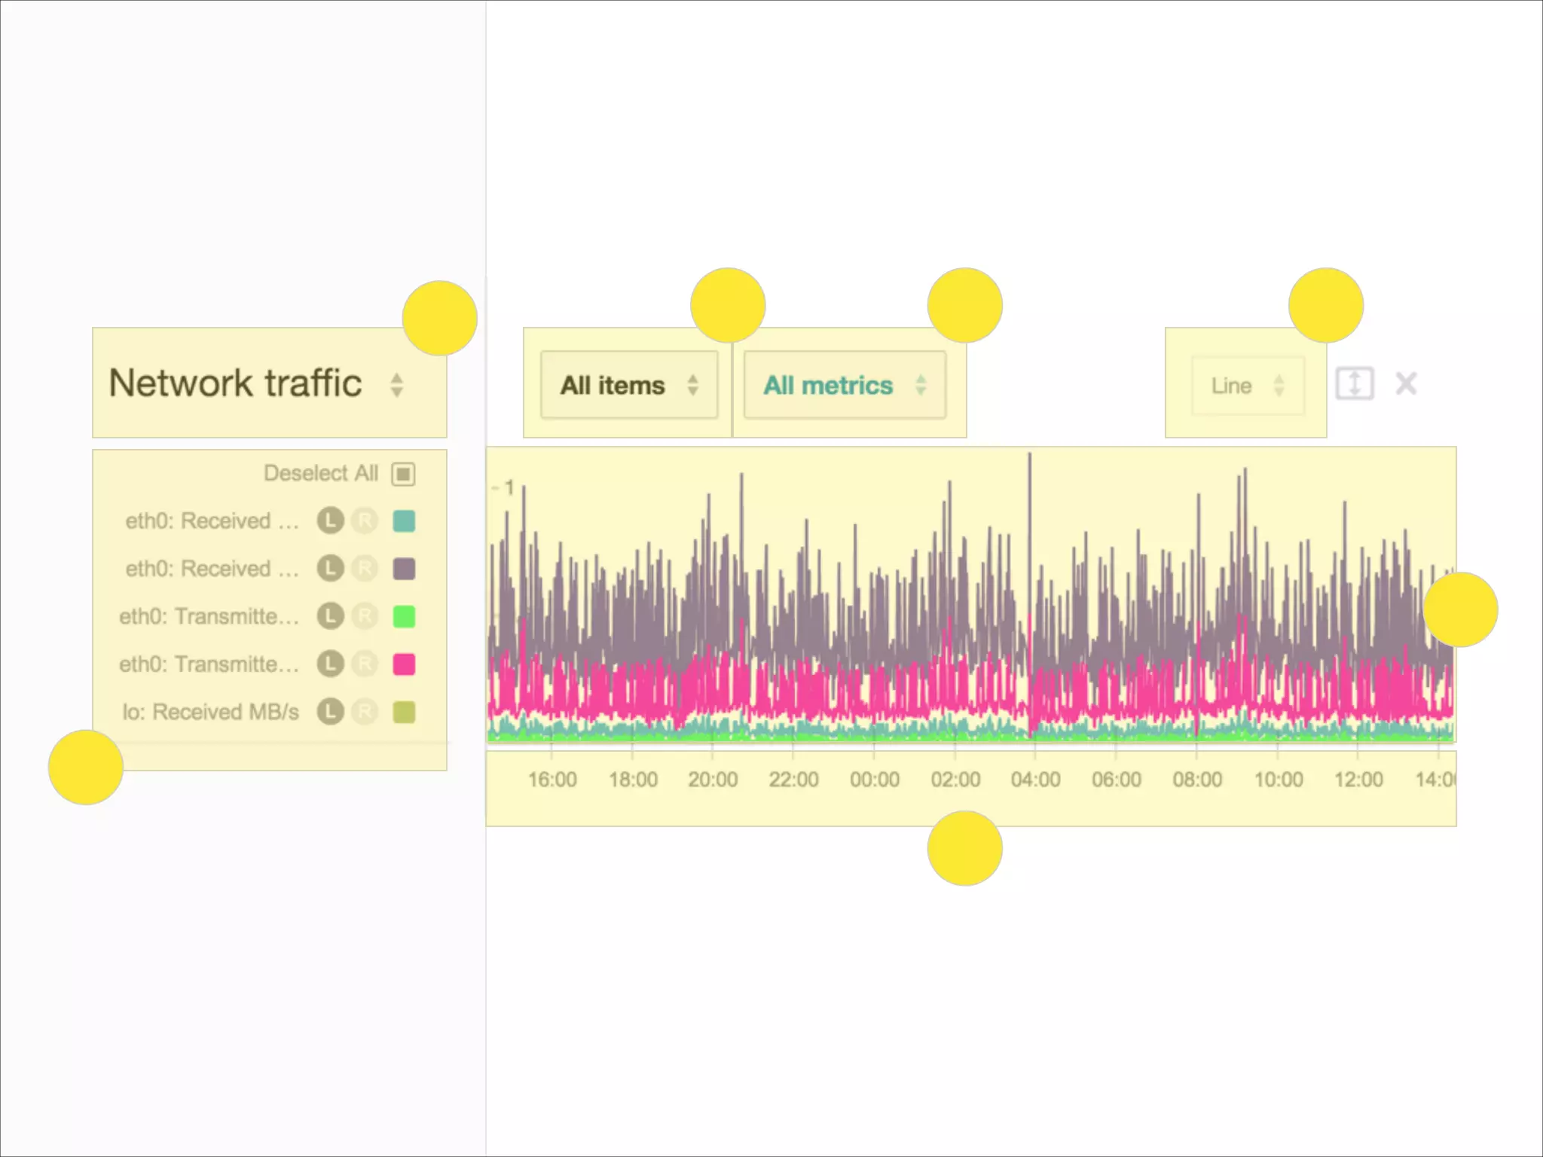The width and height of the screenshot is (1543, 1157).
Task: Click the lo: Received MB/s legend label
Action: coord(210,712)
